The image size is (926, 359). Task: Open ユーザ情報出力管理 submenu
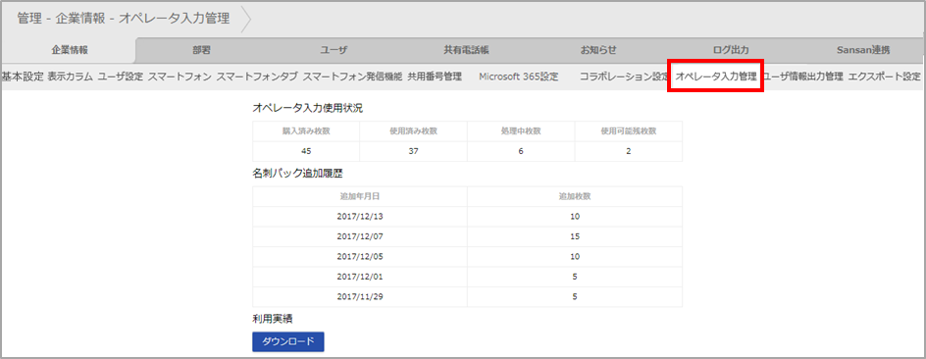(802, 77)
